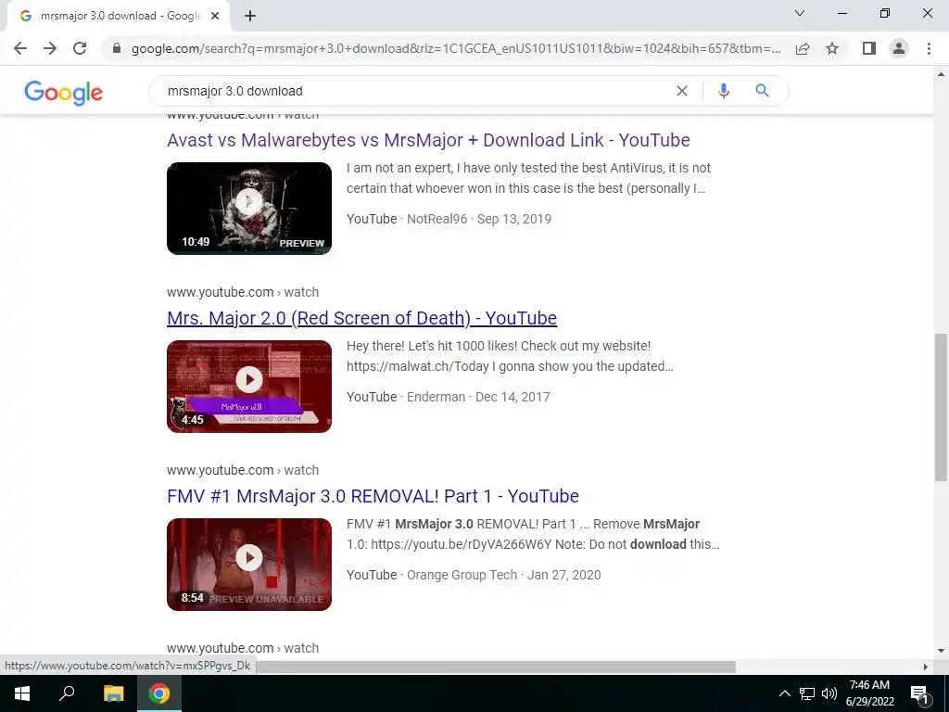Click www.youtube.com › watch above FMV #1
Viewport: 949px width, 712px height.
243,470
